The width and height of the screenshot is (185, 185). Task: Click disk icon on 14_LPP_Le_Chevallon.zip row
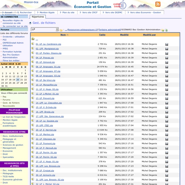166,103
